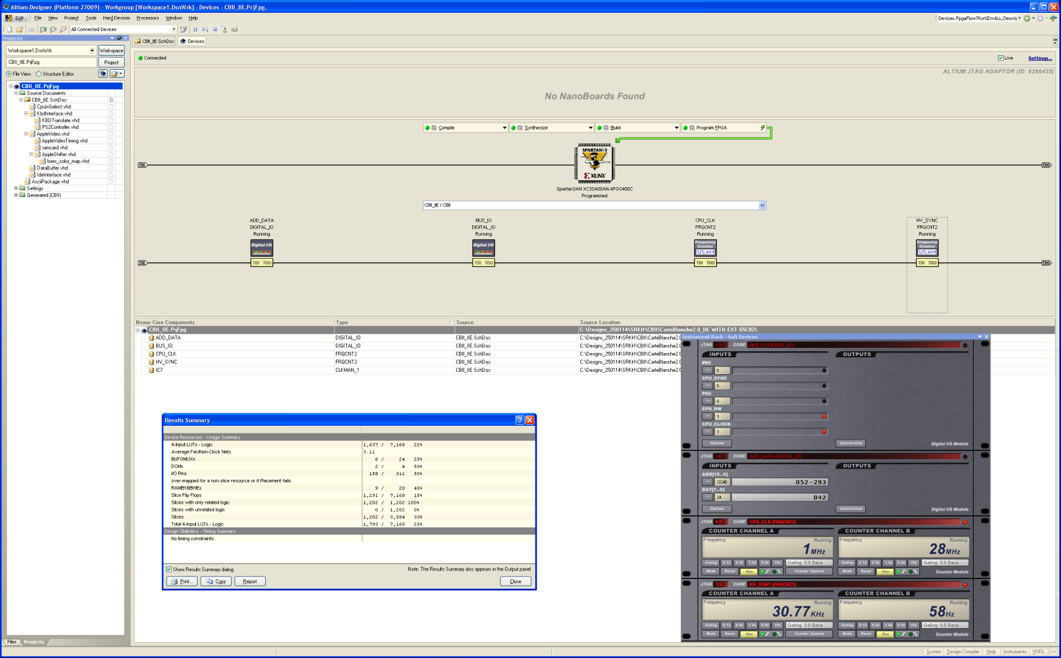Click the CPU_CLK Frequency Counter instrument icon

[706, 248]
